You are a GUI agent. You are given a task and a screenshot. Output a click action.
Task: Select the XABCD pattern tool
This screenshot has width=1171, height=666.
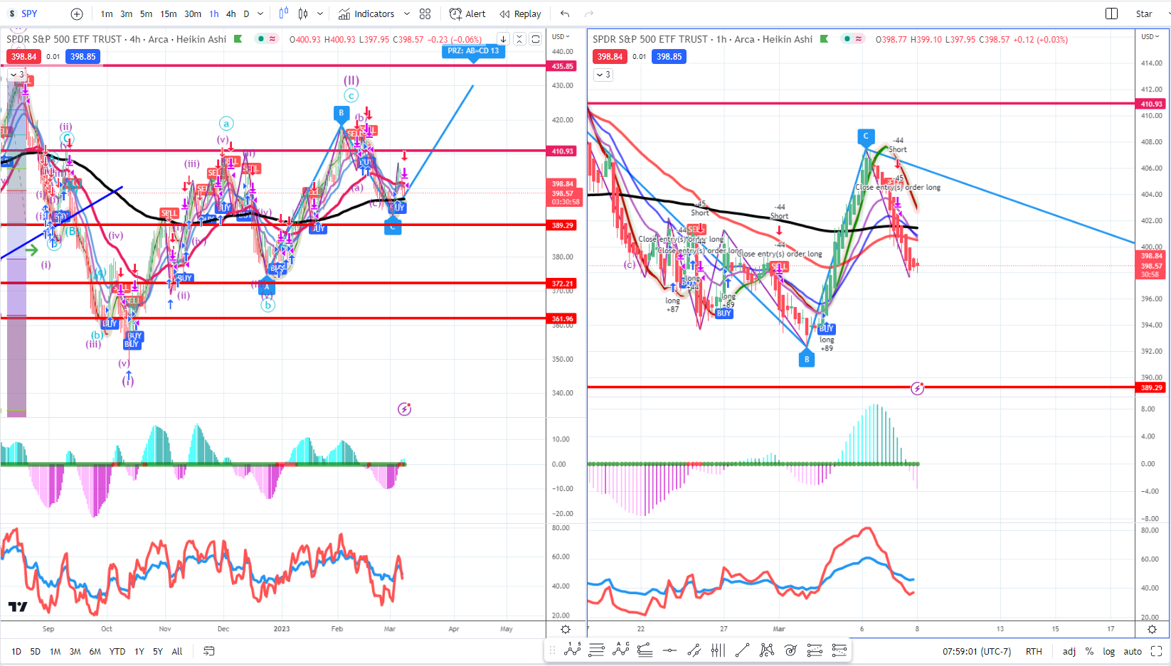coord(766,650)
